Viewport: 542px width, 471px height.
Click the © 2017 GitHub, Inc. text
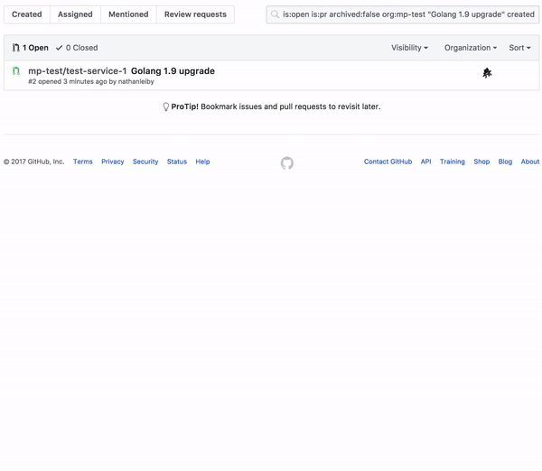click(x=34, y=162)
